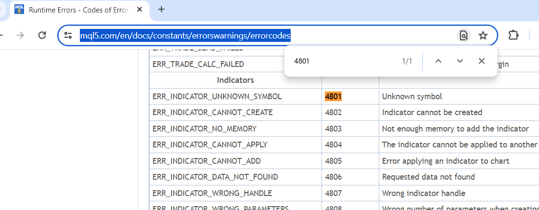
Task: Open site information icon in address bar
Action: [x=68, y=35]
